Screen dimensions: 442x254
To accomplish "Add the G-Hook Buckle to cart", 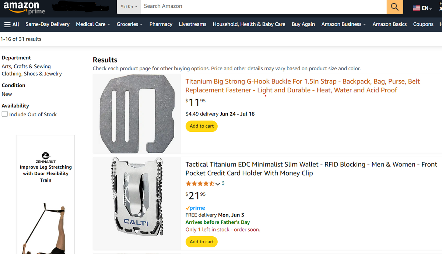I will 201,126.
